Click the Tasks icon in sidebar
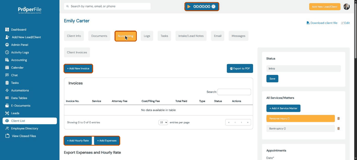This screenshot has width=357, height=160. pyautogui.click(x=7, y=83)
